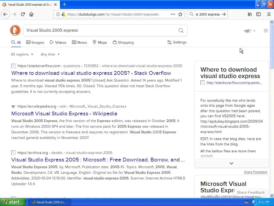Expand the All regions filter

tap(22, 54)
